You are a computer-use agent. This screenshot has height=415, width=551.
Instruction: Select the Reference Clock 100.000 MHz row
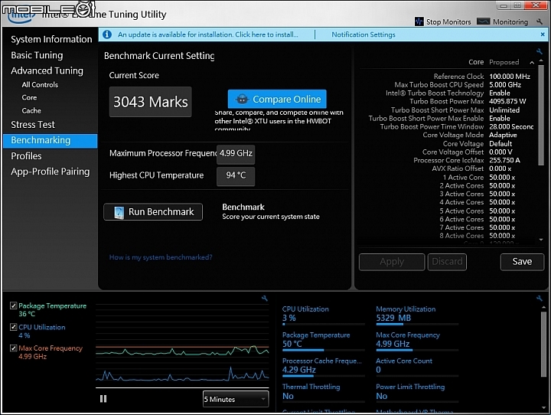coord(482,77)
